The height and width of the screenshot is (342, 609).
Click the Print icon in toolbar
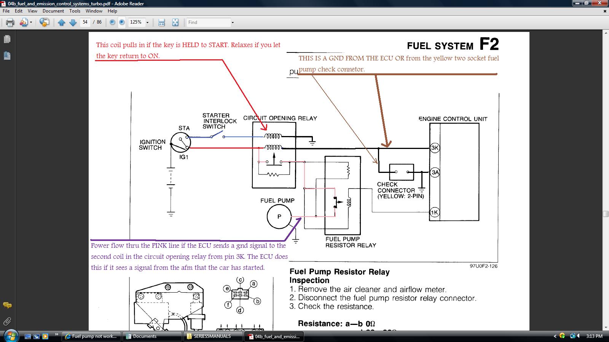(x=10, y=22)
